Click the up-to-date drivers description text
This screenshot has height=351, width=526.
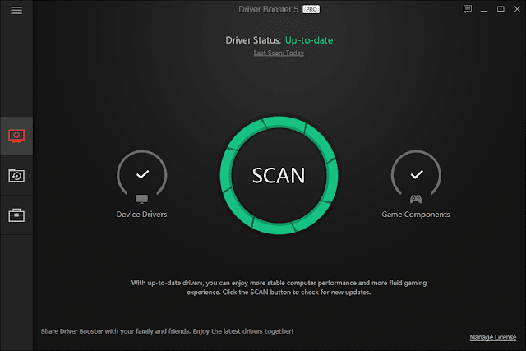(x=279, y=288)
